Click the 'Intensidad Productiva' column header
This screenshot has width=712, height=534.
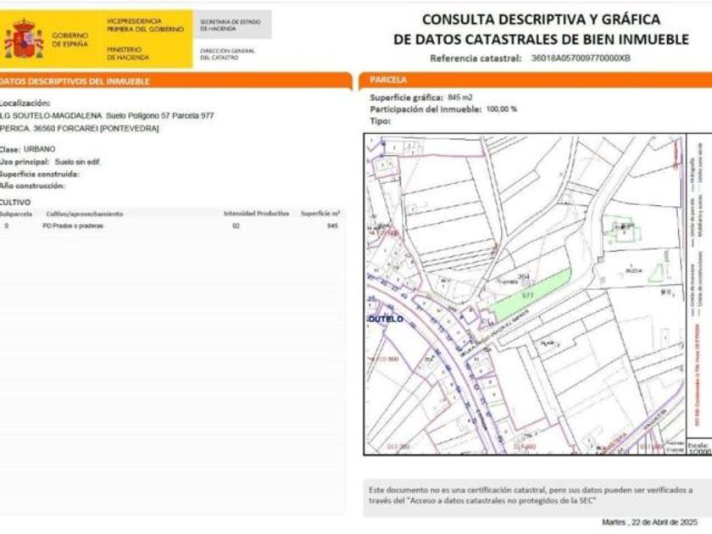(256, 214)
